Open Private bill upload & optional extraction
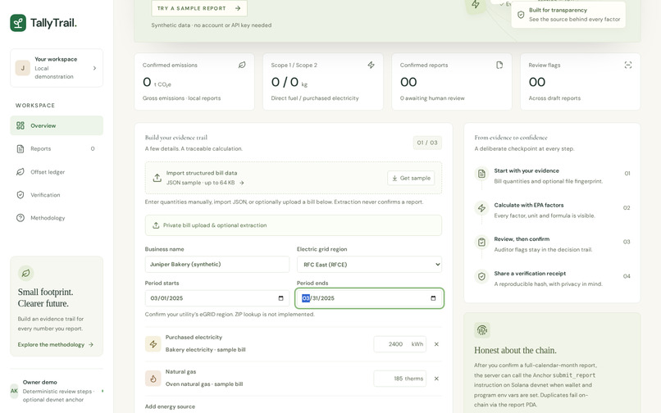 tap(294, 225)
